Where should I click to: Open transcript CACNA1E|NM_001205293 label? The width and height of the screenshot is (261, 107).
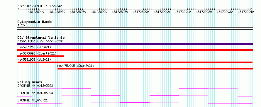[x=35, y=86]
